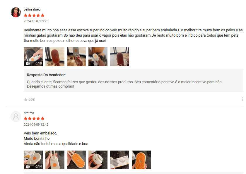Screen dimensions: 246x174
Task: Open photo of the product box packaging
Action: tap(119, 160)
